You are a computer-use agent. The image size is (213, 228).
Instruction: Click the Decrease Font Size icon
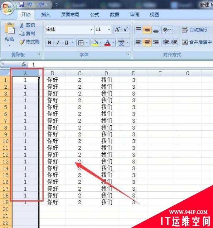tap(125, 29)
